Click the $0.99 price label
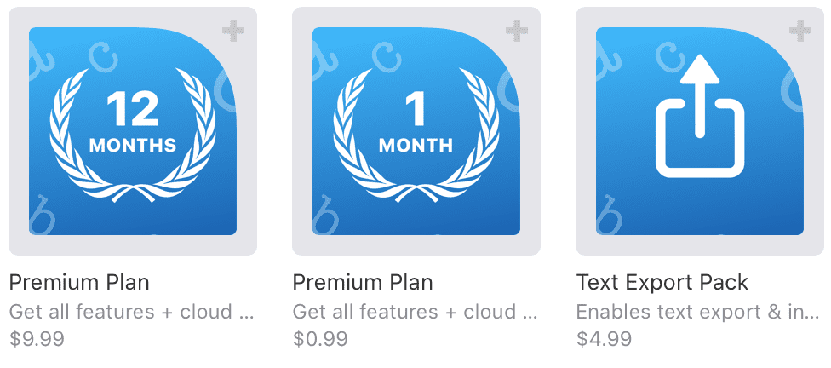The image size is (831, 368). [320, 339]
